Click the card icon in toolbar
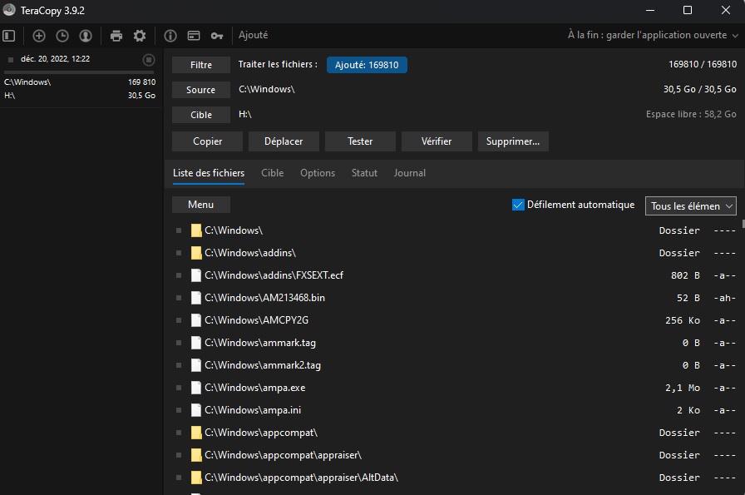 pos(194,36)
